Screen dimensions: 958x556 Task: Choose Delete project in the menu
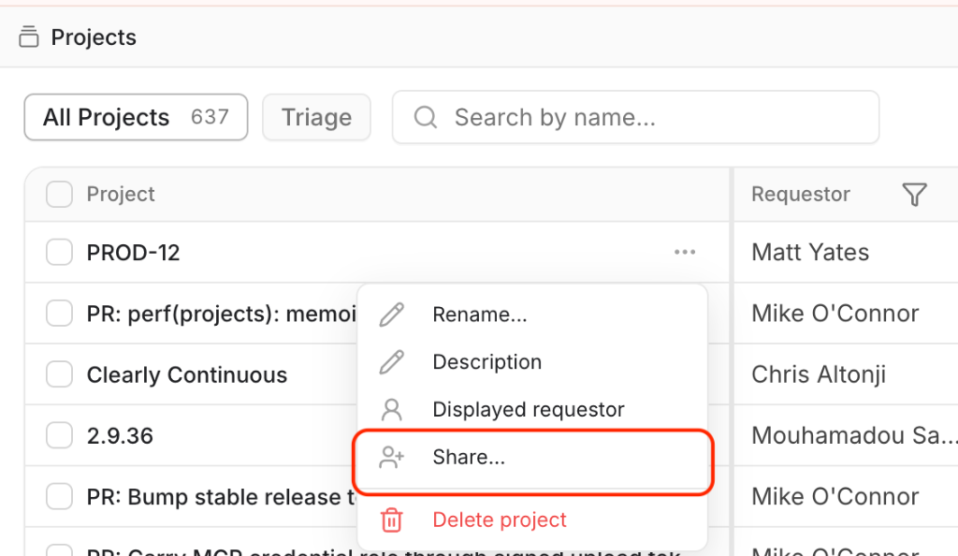click(x=532, y=519)
